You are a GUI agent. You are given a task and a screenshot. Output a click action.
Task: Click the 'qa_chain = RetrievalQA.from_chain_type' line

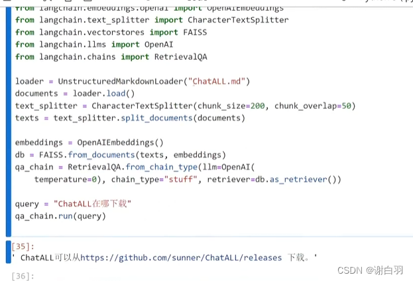135,167
